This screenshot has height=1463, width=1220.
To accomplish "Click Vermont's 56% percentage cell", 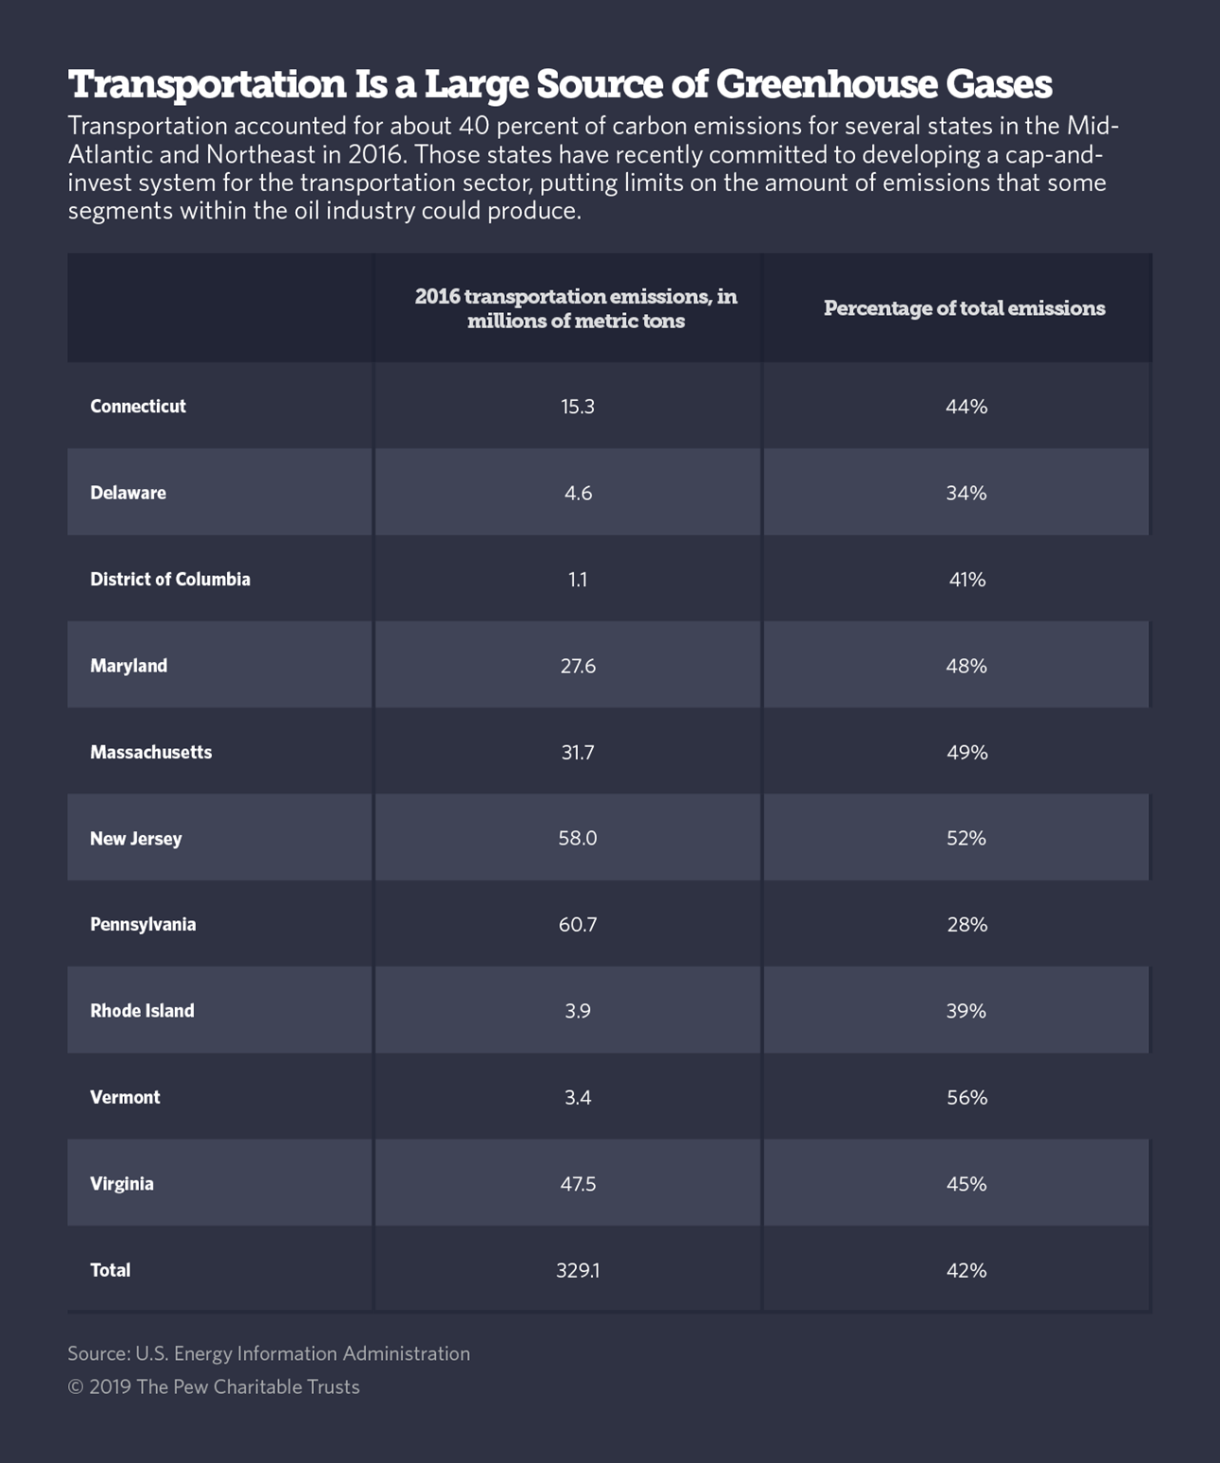I will pos(967,1098).
